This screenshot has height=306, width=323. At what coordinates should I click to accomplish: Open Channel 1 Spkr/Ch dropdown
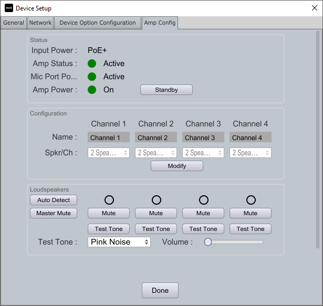[x=109, y=153]
